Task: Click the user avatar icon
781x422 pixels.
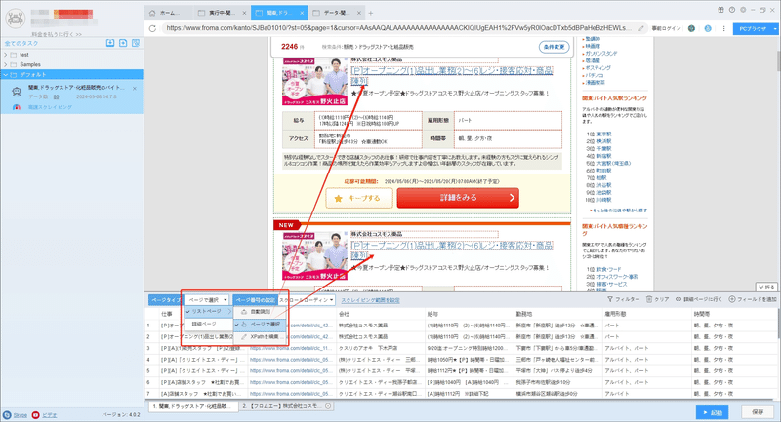Action: coord(15,19)
